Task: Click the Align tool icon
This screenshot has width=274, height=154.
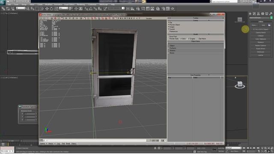Action: click(x=132, y=9)
